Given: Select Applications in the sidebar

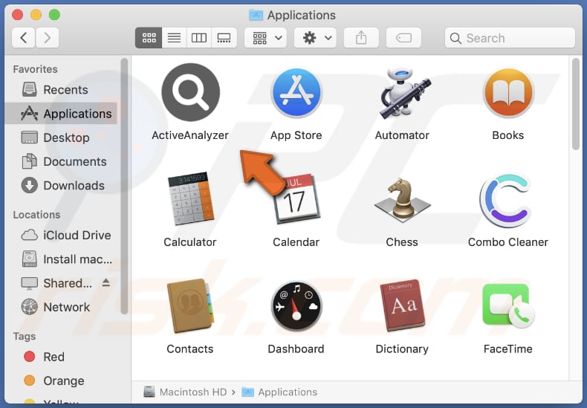Looking at the screenshot, I should [x=61, y=114].
